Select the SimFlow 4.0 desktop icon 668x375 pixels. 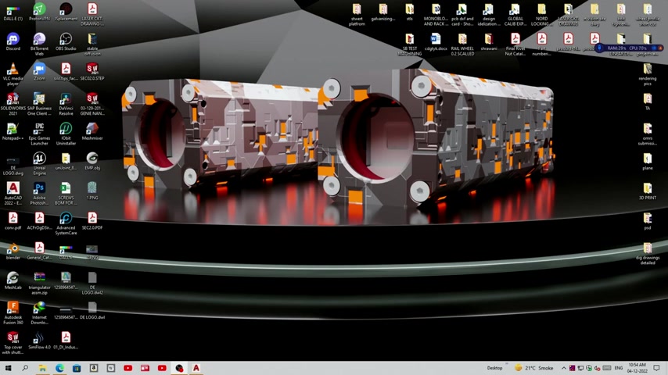[x=39, y=338]
